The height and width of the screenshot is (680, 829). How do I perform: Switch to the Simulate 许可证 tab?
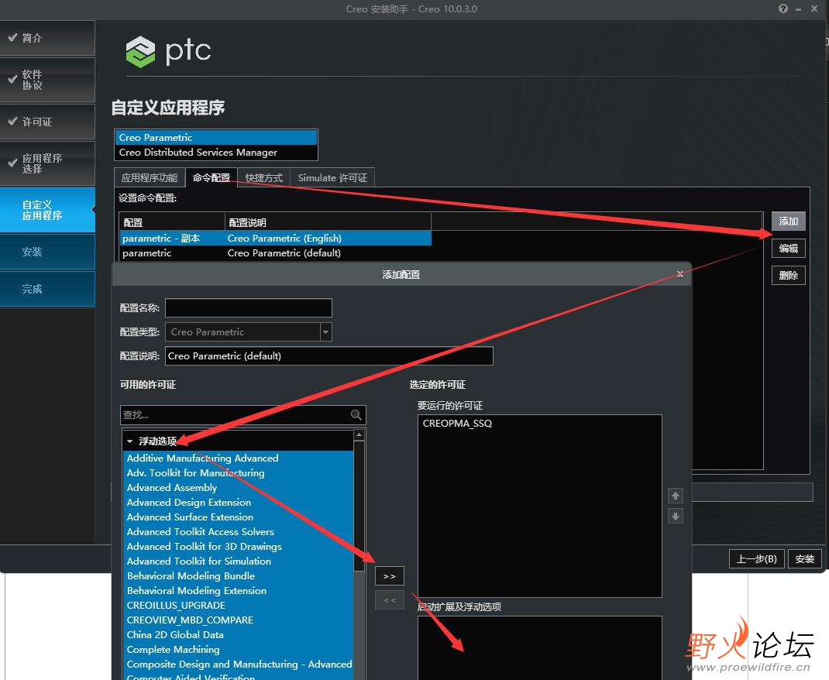click(x=332, y=177)
